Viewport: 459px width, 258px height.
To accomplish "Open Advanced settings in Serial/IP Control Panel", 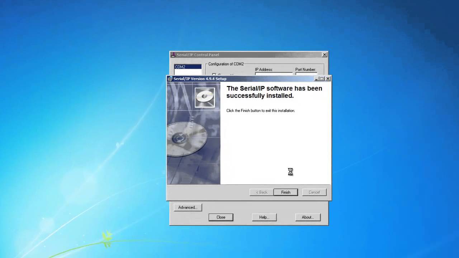I will click(x=188, y=207).
